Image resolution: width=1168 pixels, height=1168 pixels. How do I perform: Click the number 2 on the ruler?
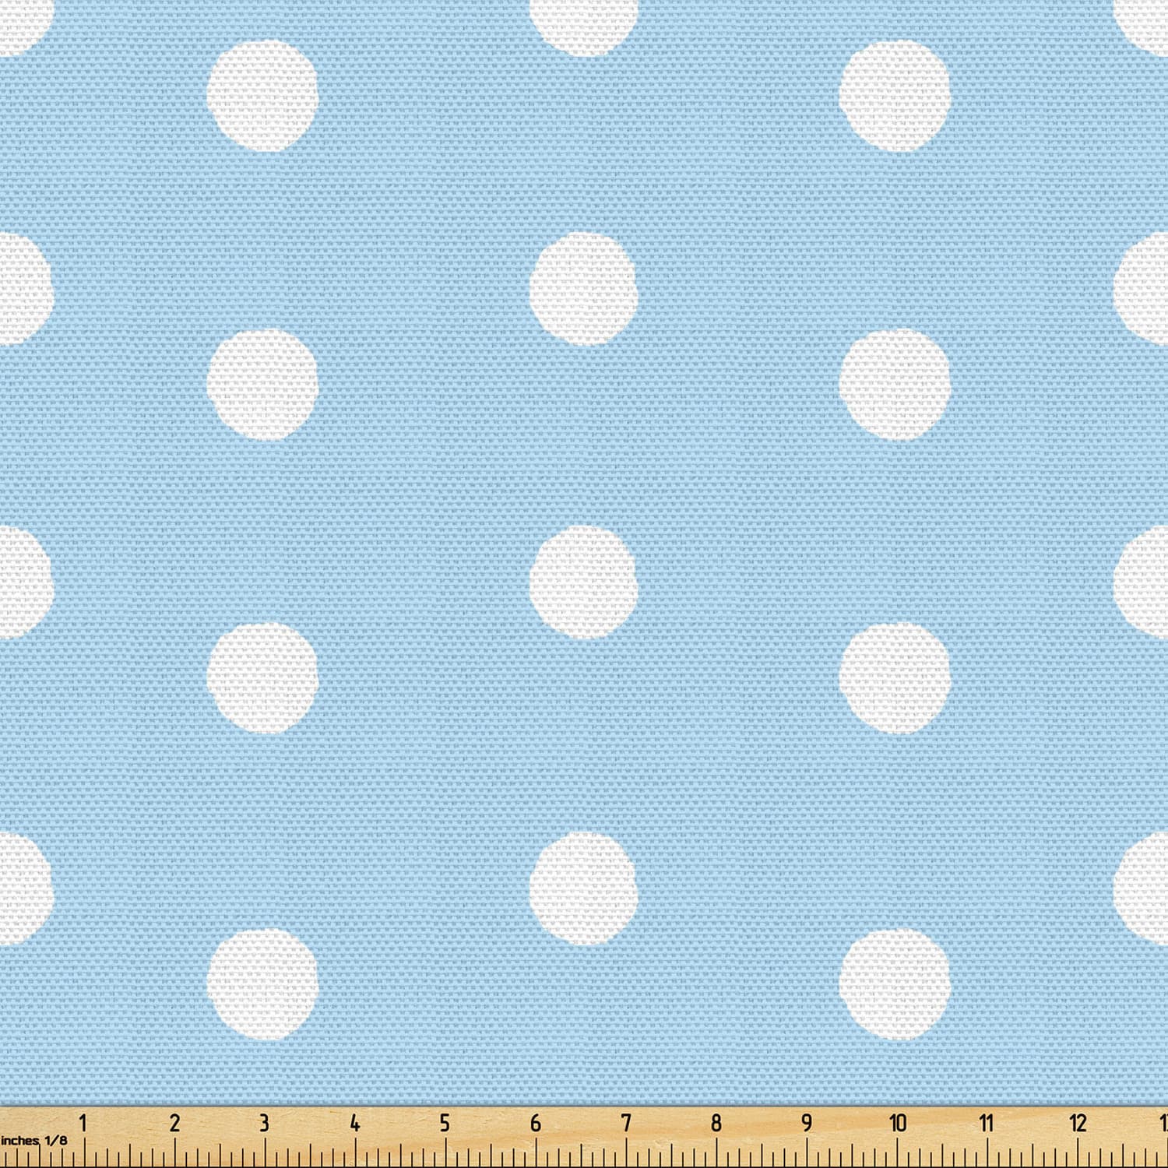click(174, 1123)
